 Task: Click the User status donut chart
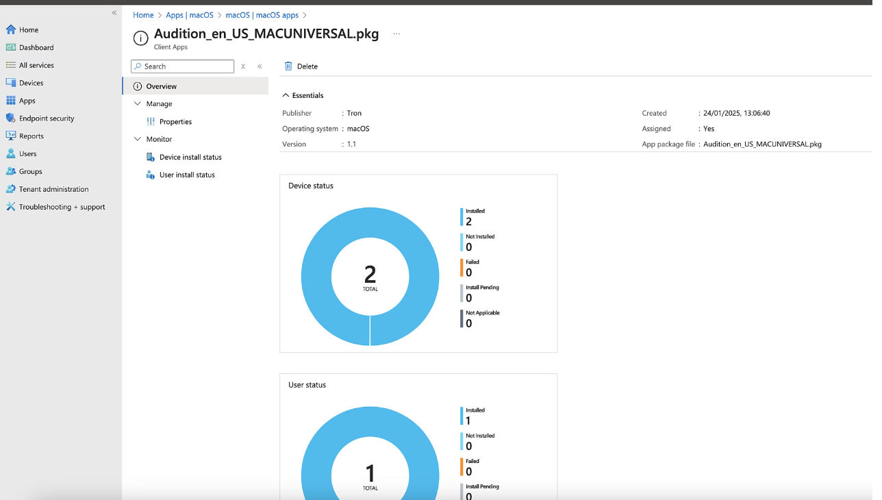click(370, 453)
